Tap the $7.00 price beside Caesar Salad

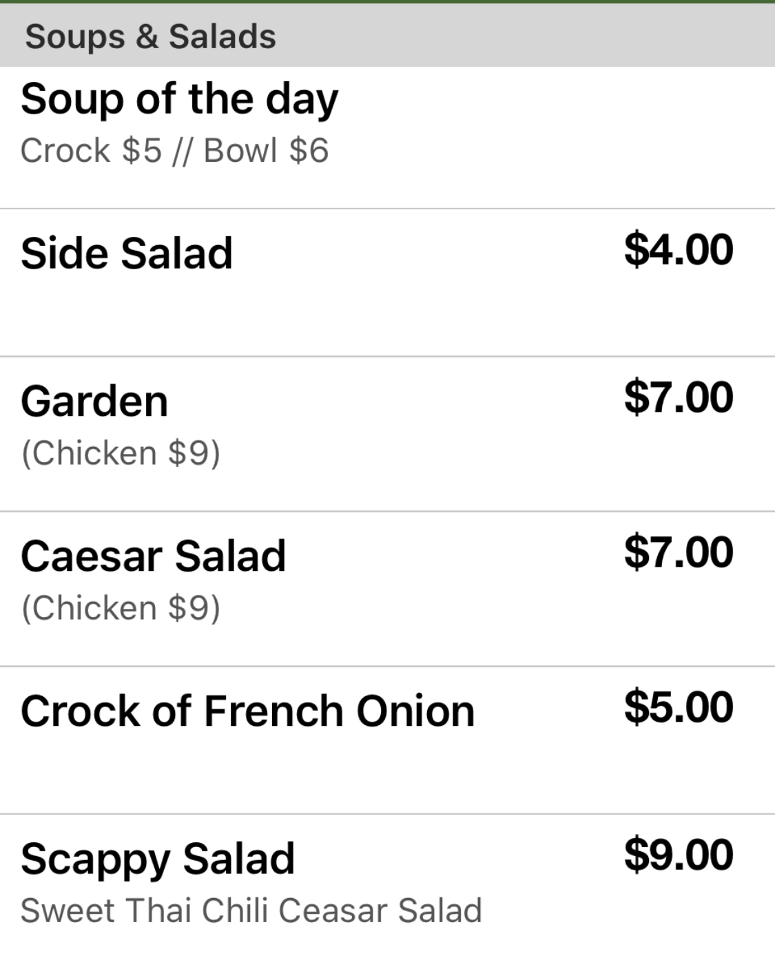(678, 552)
